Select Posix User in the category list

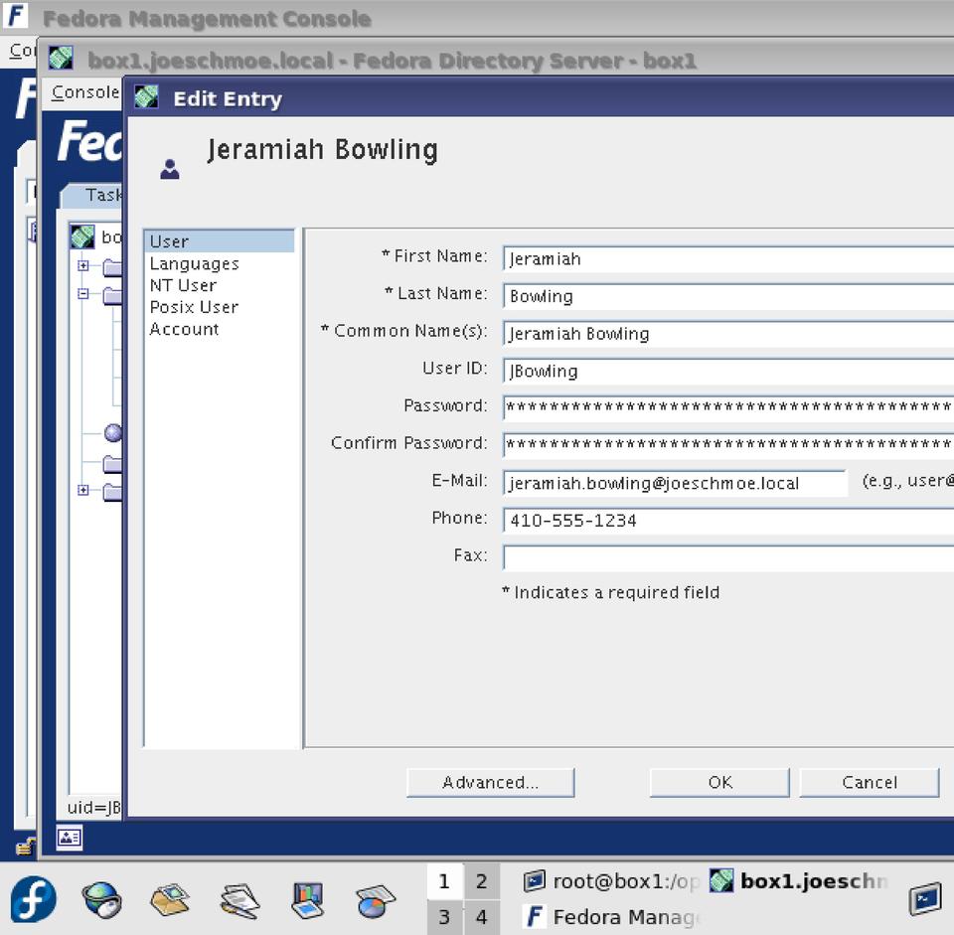click(194, 308)
